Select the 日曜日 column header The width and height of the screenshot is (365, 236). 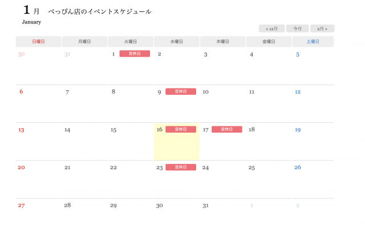pyautogui.click(x=38, y=42)
